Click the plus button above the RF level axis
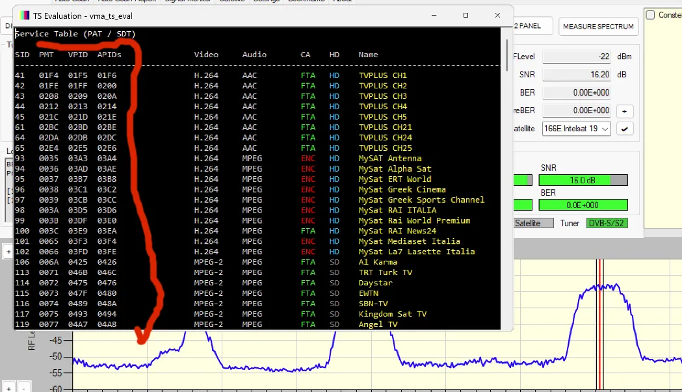The width and height of the screenshot is (682, 392). 8,251
